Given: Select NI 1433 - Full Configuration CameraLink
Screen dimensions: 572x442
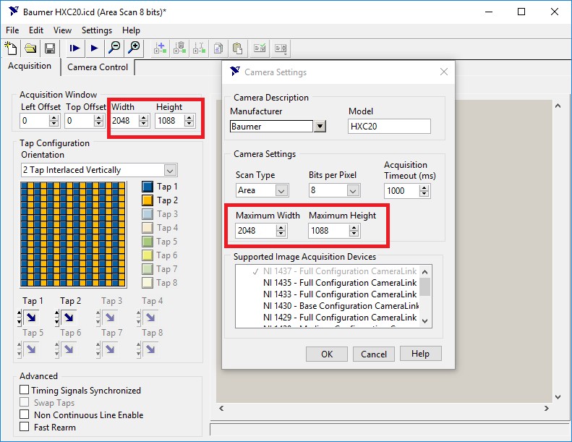Looking at the screenshot, I should pos(340,294).
